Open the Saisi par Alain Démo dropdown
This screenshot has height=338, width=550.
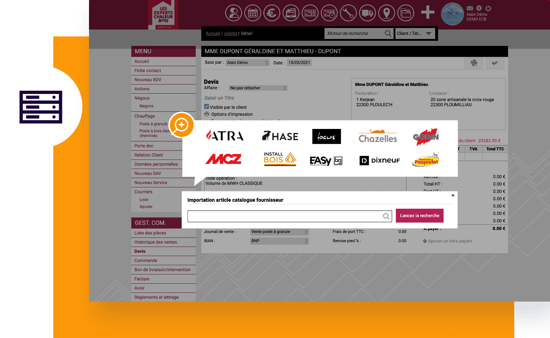[x=247, y=63]
